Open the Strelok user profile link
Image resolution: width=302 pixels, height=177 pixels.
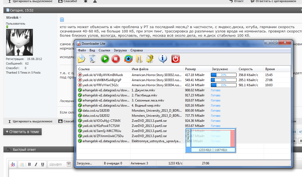[12, 17]
